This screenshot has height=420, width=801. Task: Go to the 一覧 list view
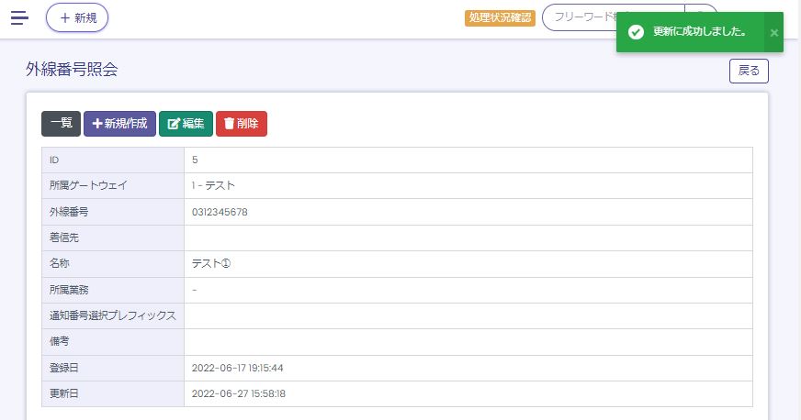[x=61, y=124]
